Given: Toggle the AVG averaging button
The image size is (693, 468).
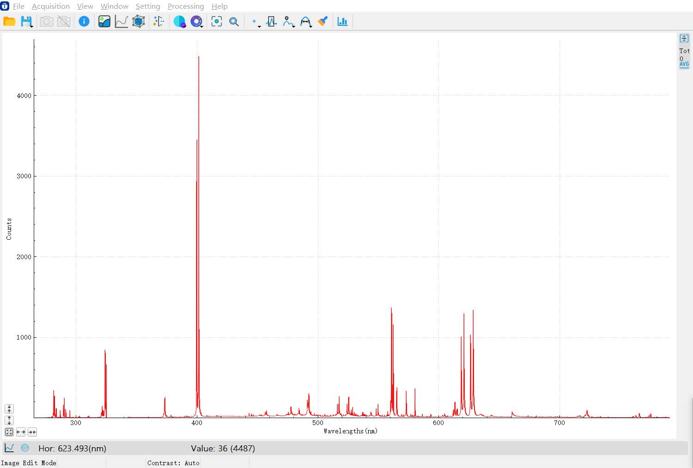Looking at the screenshot, I should 684,64.
